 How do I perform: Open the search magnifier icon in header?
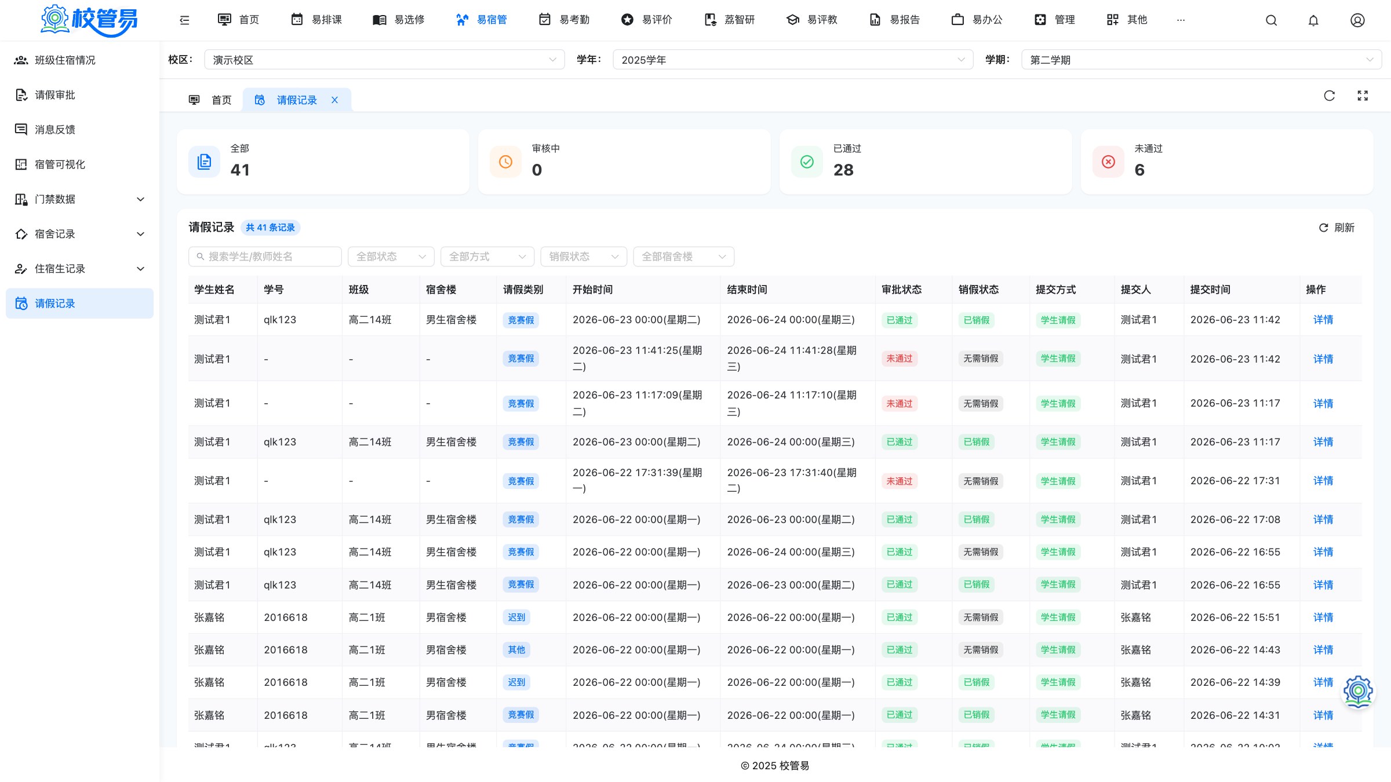tap(1271, 20)
